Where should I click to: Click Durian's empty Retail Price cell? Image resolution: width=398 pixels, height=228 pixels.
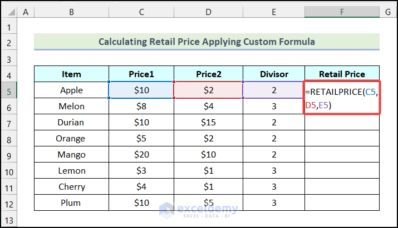point(342,122)
